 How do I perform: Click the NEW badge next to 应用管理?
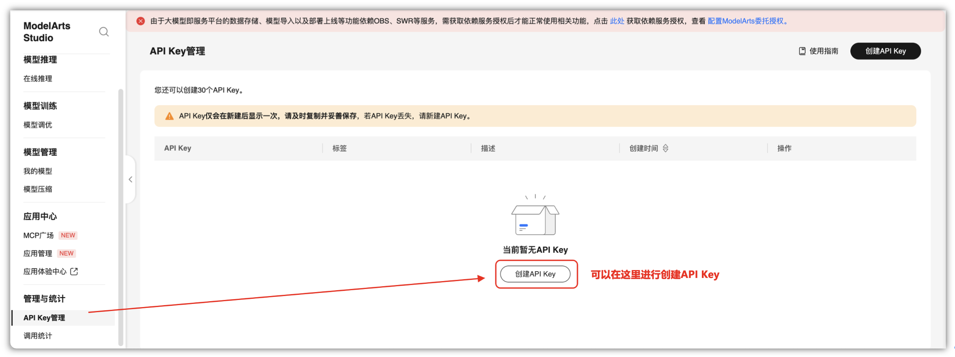[x=67, y=253]
